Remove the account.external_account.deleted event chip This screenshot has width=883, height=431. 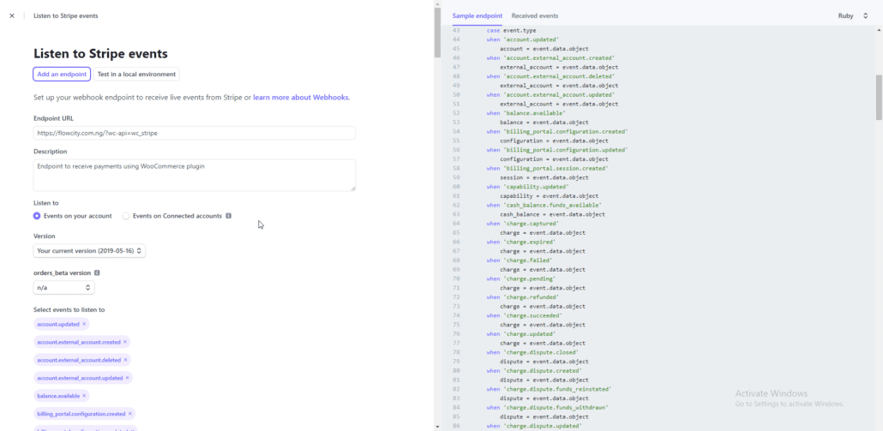pyautogui.click(x=125, y=360)
